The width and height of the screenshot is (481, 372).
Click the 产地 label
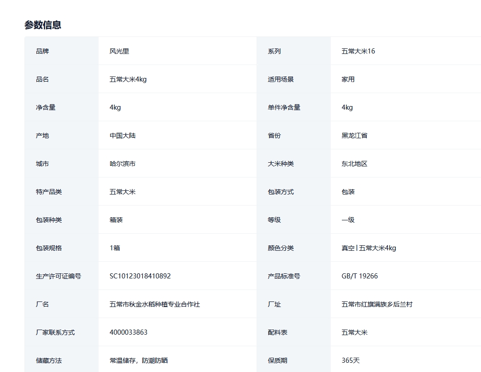(42, 136)
